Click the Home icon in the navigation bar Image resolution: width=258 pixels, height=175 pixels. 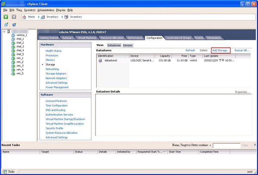point(24,17)
